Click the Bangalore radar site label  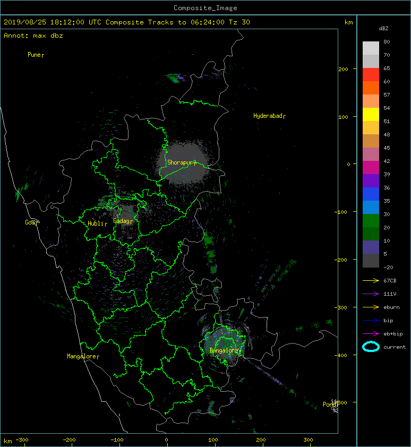225,350
